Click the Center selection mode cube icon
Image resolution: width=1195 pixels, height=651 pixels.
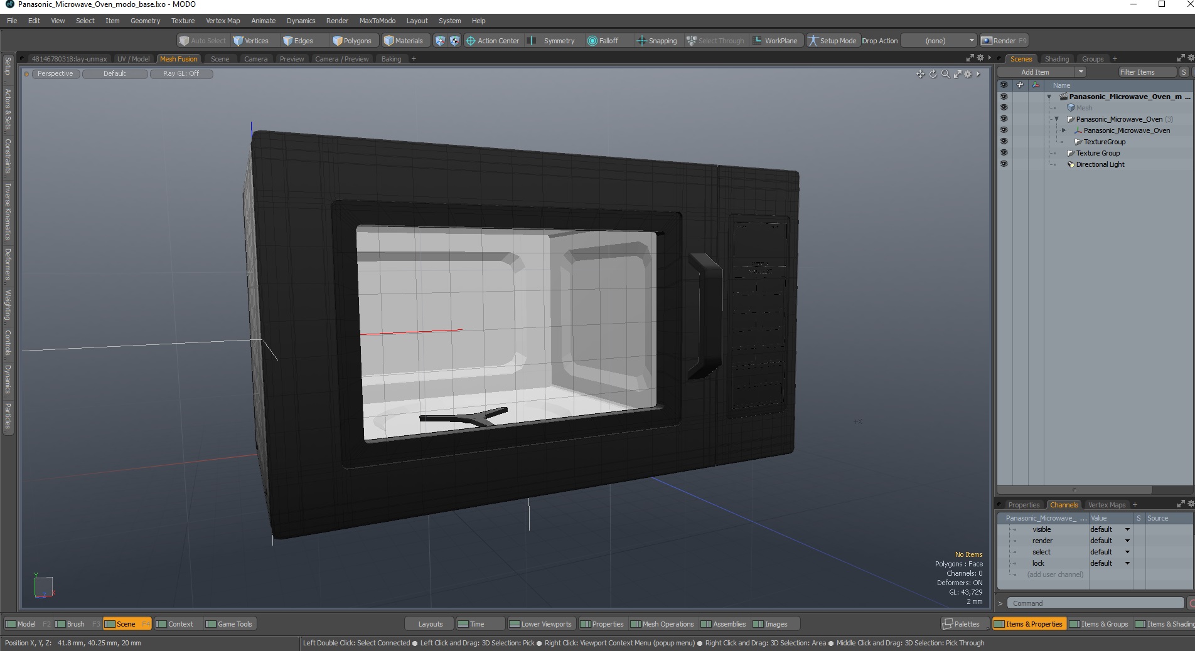(454, 41)
